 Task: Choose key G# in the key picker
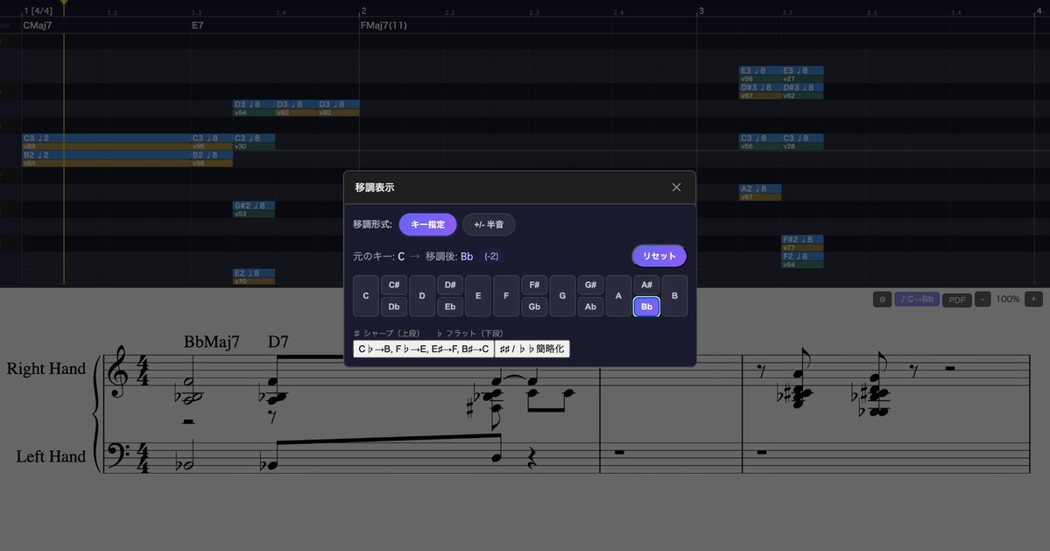[x=590, y=285]
